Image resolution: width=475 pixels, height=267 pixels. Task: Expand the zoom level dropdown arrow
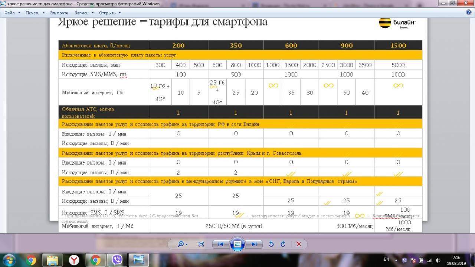186,244
